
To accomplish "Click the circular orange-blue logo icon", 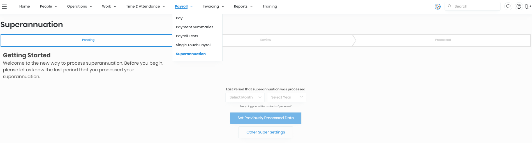I will [x=438, y=6].
